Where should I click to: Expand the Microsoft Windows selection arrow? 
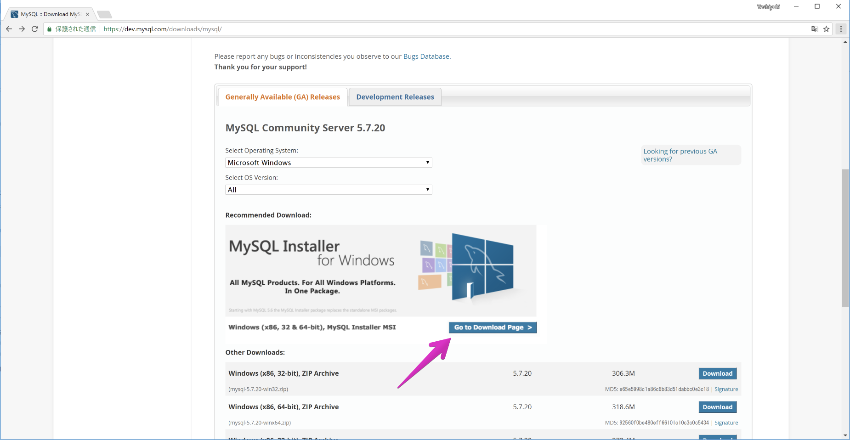426,162
